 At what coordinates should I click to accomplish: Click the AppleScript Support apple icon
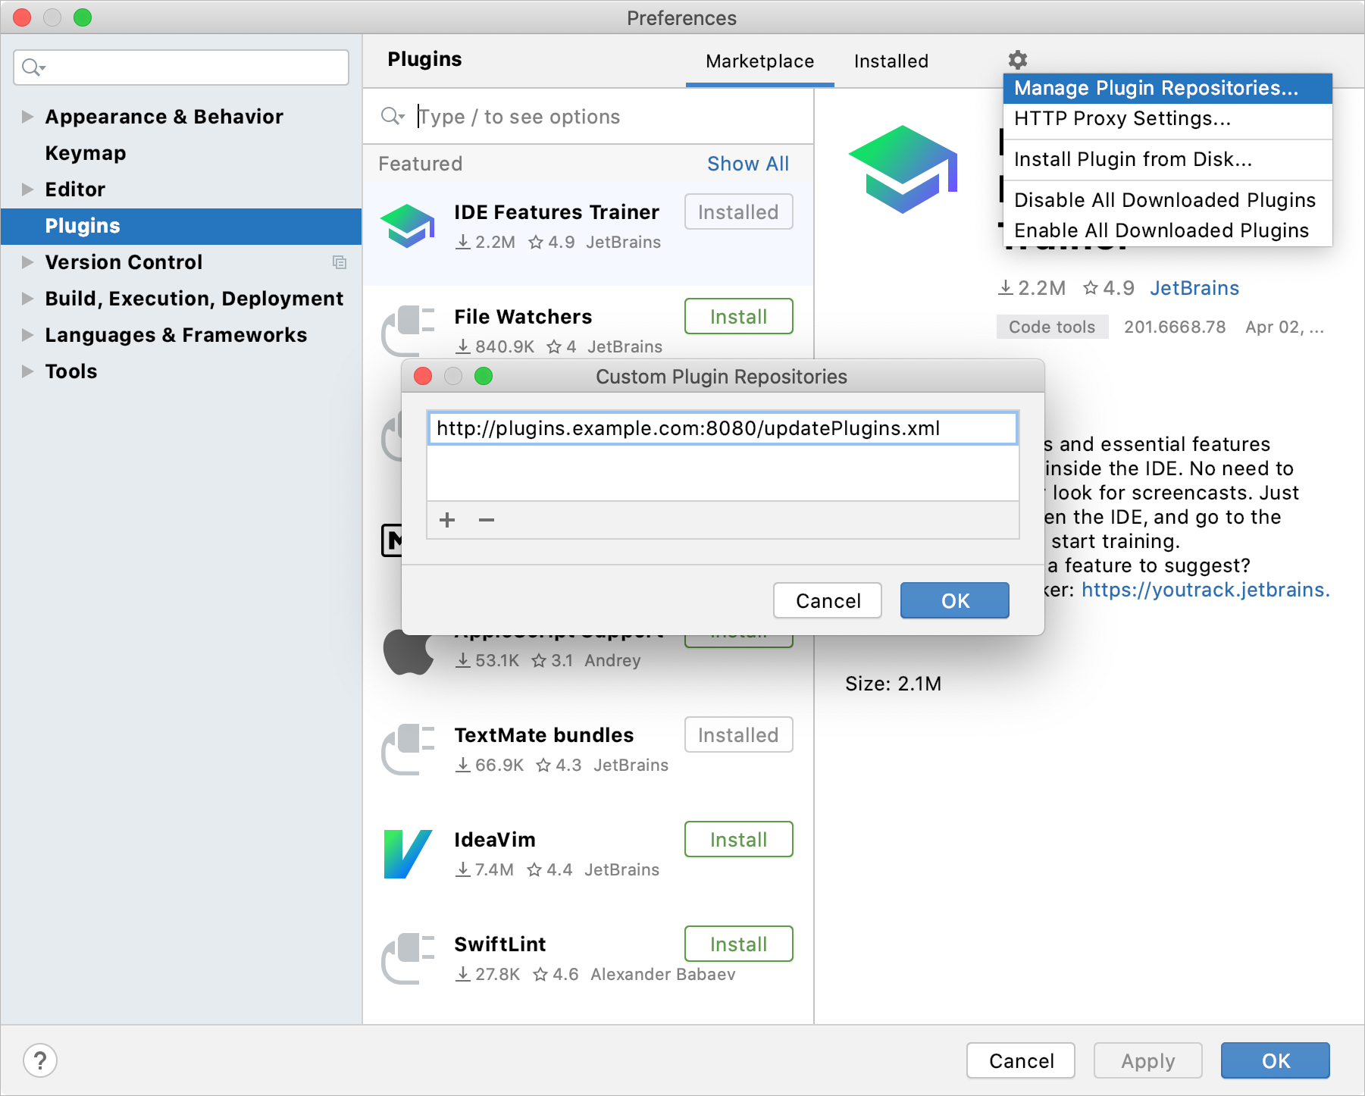(408, 652)
